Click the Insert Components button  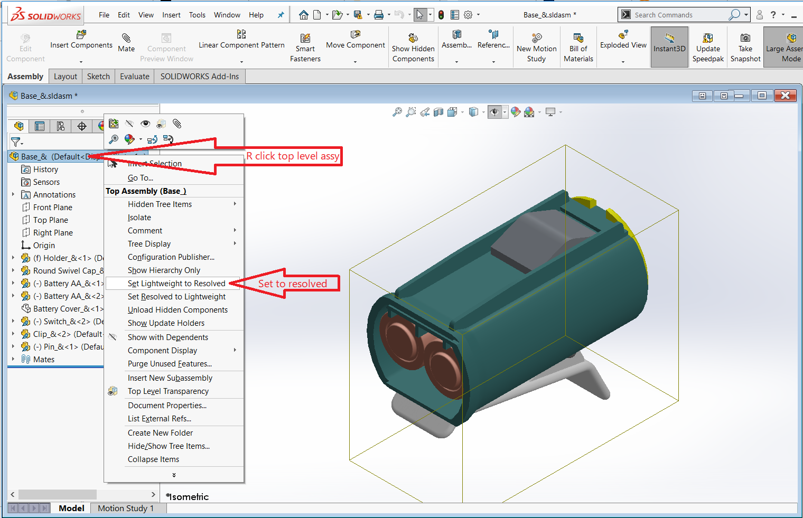pos(81,40)
